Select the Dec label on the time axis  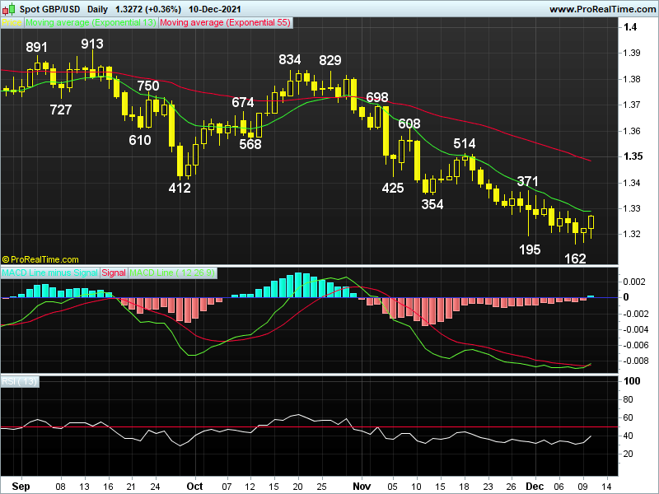pos(535,487)
